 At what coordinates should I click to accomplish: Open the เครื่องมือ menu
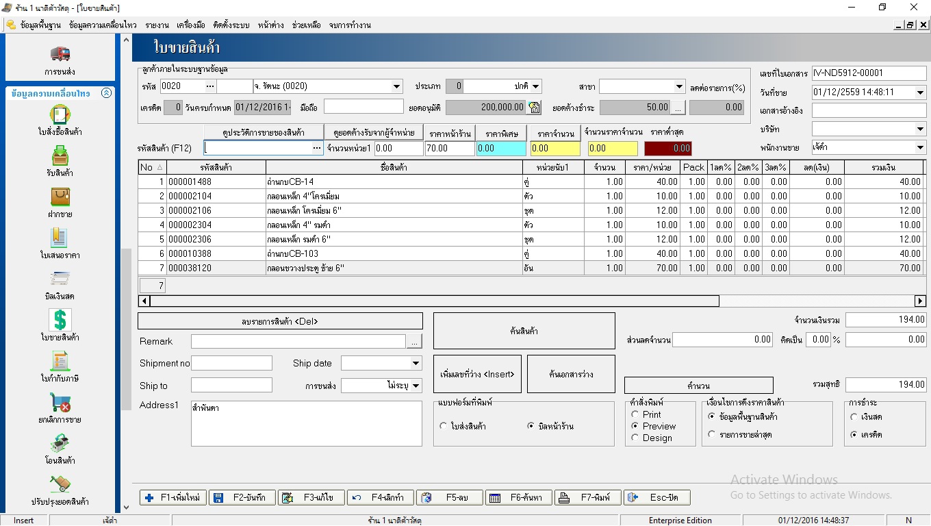pyautogui.click(x=190, y=25)
